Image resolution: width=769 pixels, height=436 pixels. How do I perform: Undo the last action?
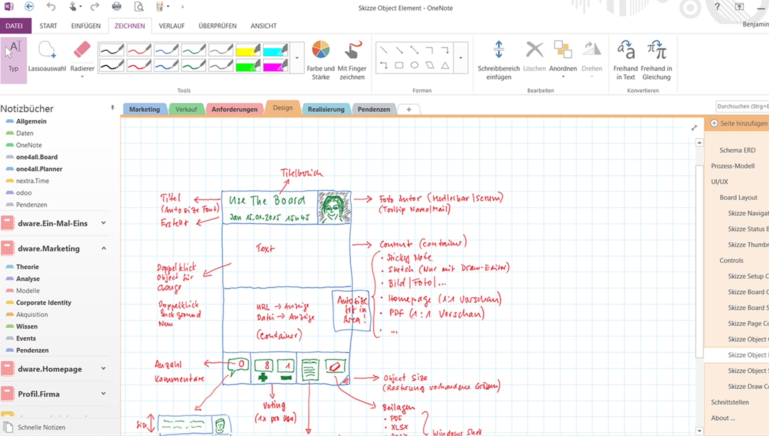coord(51,6)
